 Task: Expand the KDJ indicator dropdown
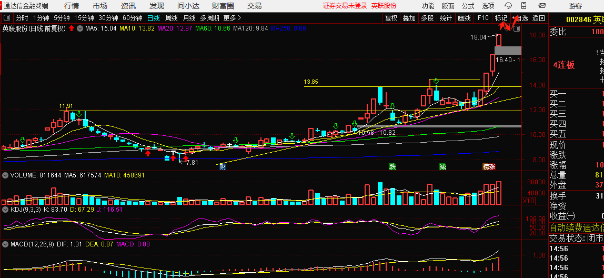coord(5,210)
